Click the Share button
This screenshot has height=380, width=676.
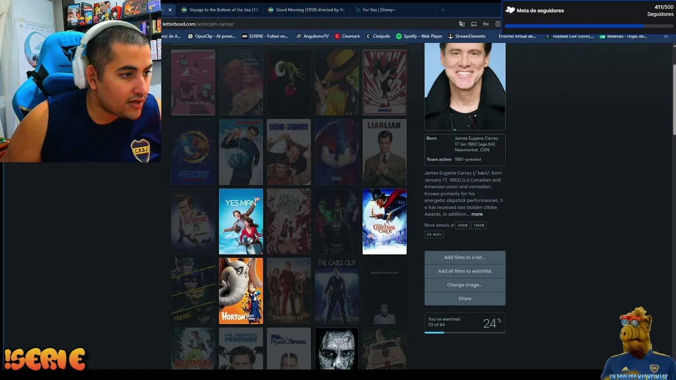pos(465,299)
